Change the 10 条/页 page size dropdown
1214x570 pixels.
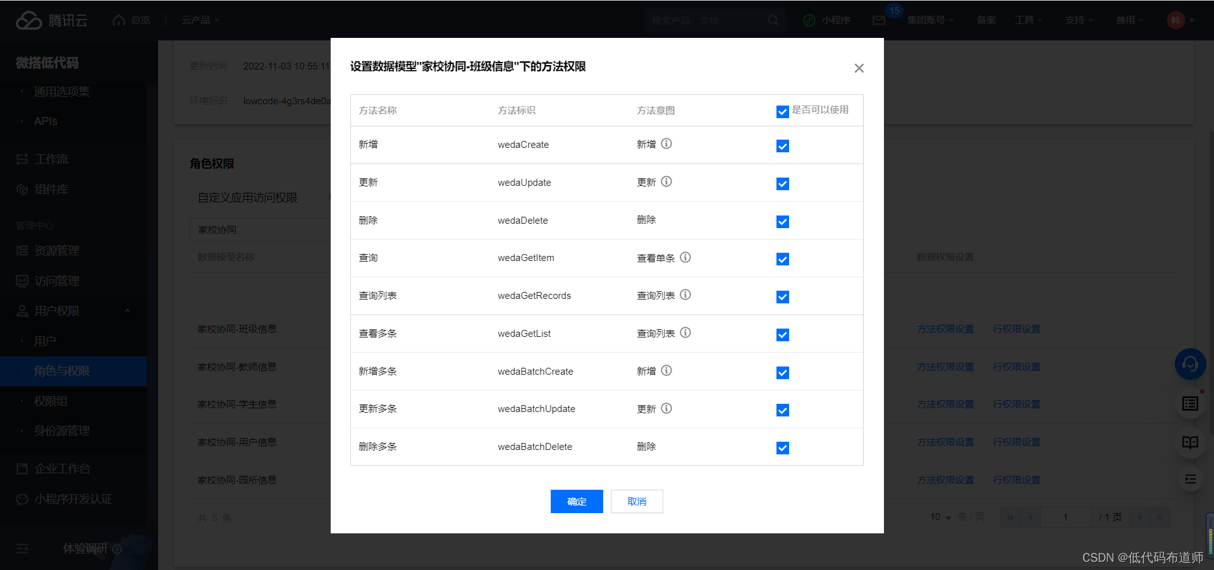[x=941, y=517]
